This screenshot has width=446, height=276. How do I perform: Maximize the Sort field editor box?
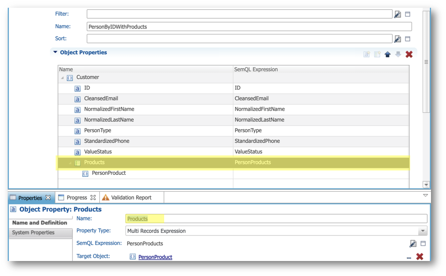coord(408,39)
